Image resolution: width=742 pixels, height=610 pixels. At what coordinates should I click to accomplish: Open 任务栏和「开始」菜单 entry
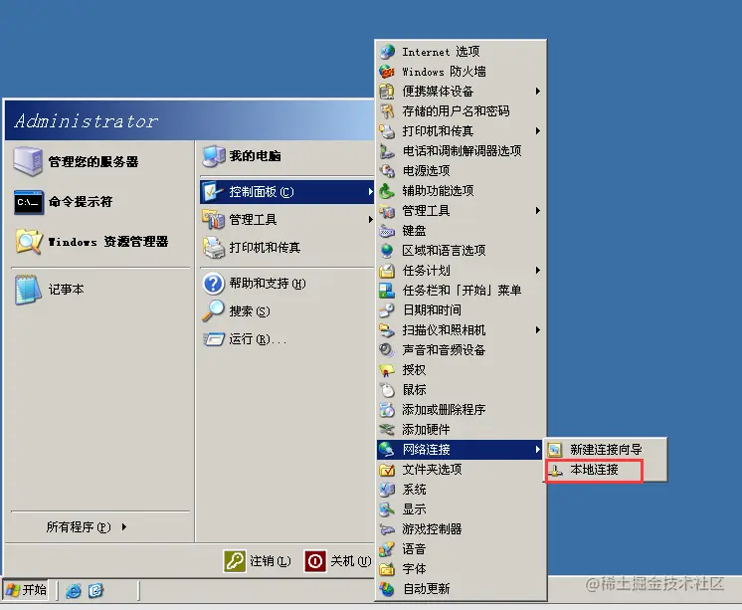(461, 290)
